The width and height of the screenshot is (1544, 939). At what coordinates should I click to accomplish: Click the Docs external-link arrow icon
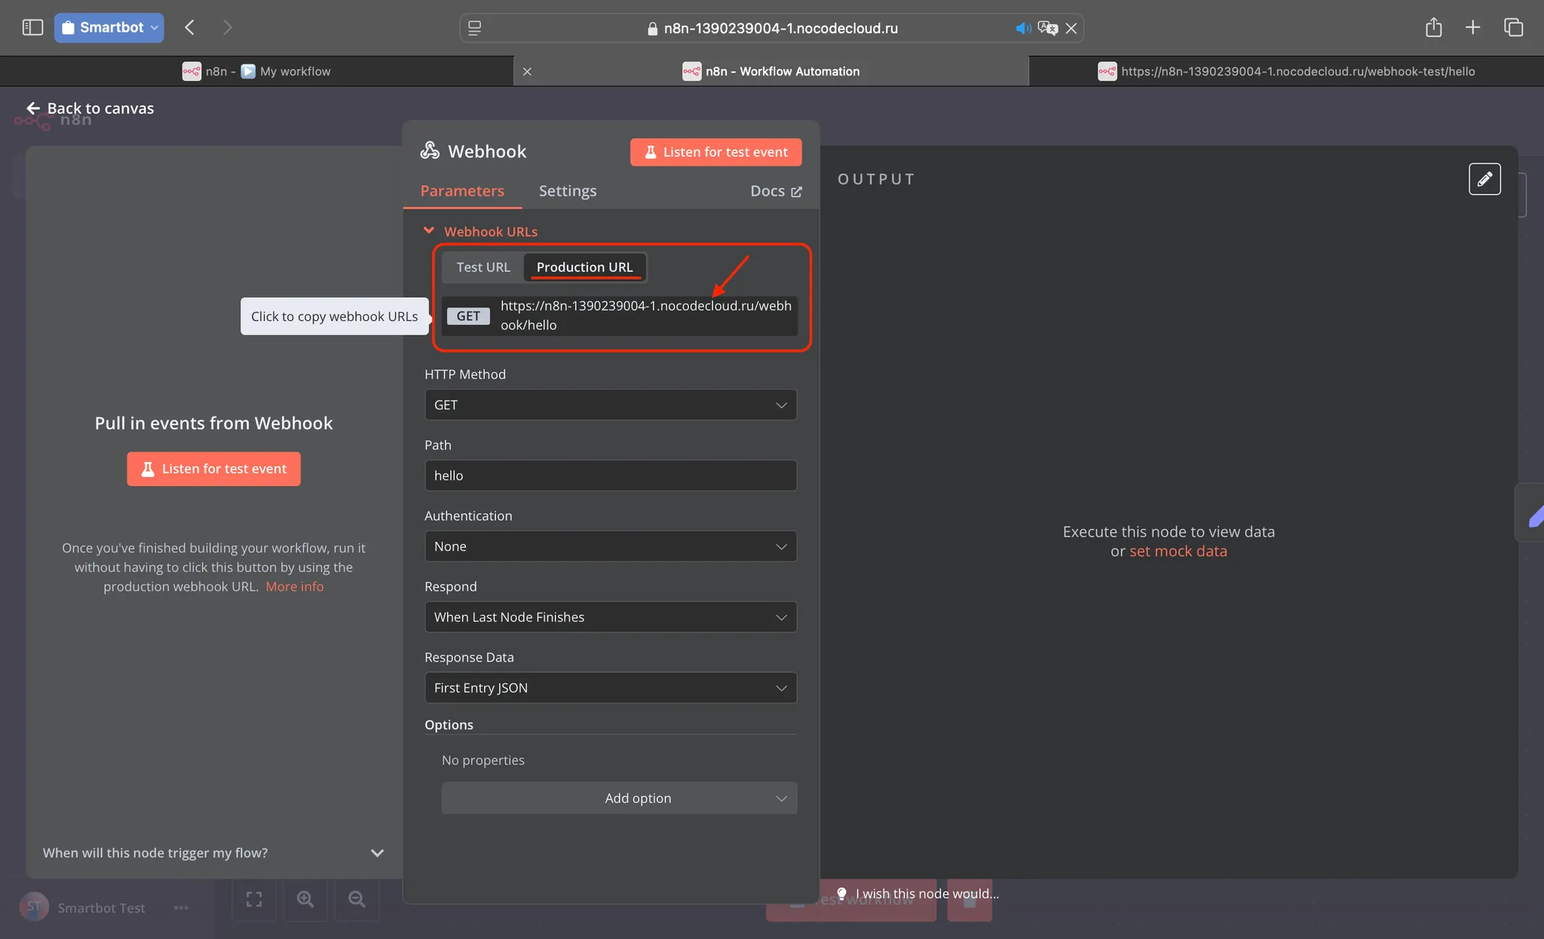(796, 191)
